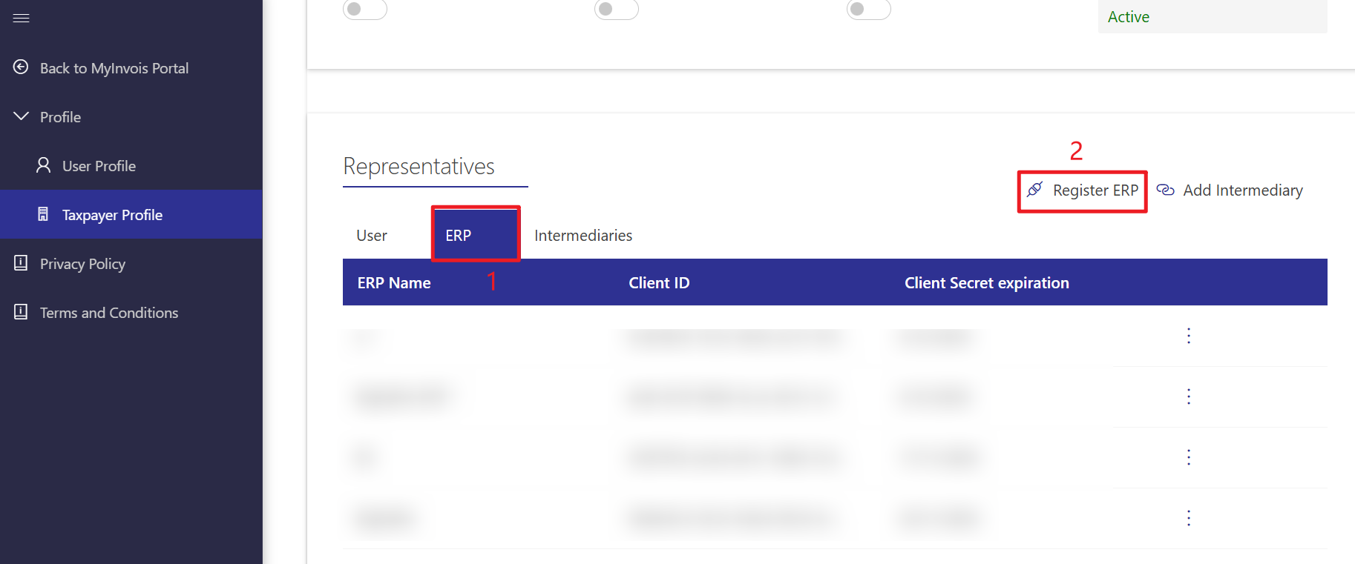
Task: Open the three-dot menu on the first ERP row
Action: tap(1189, 336)
